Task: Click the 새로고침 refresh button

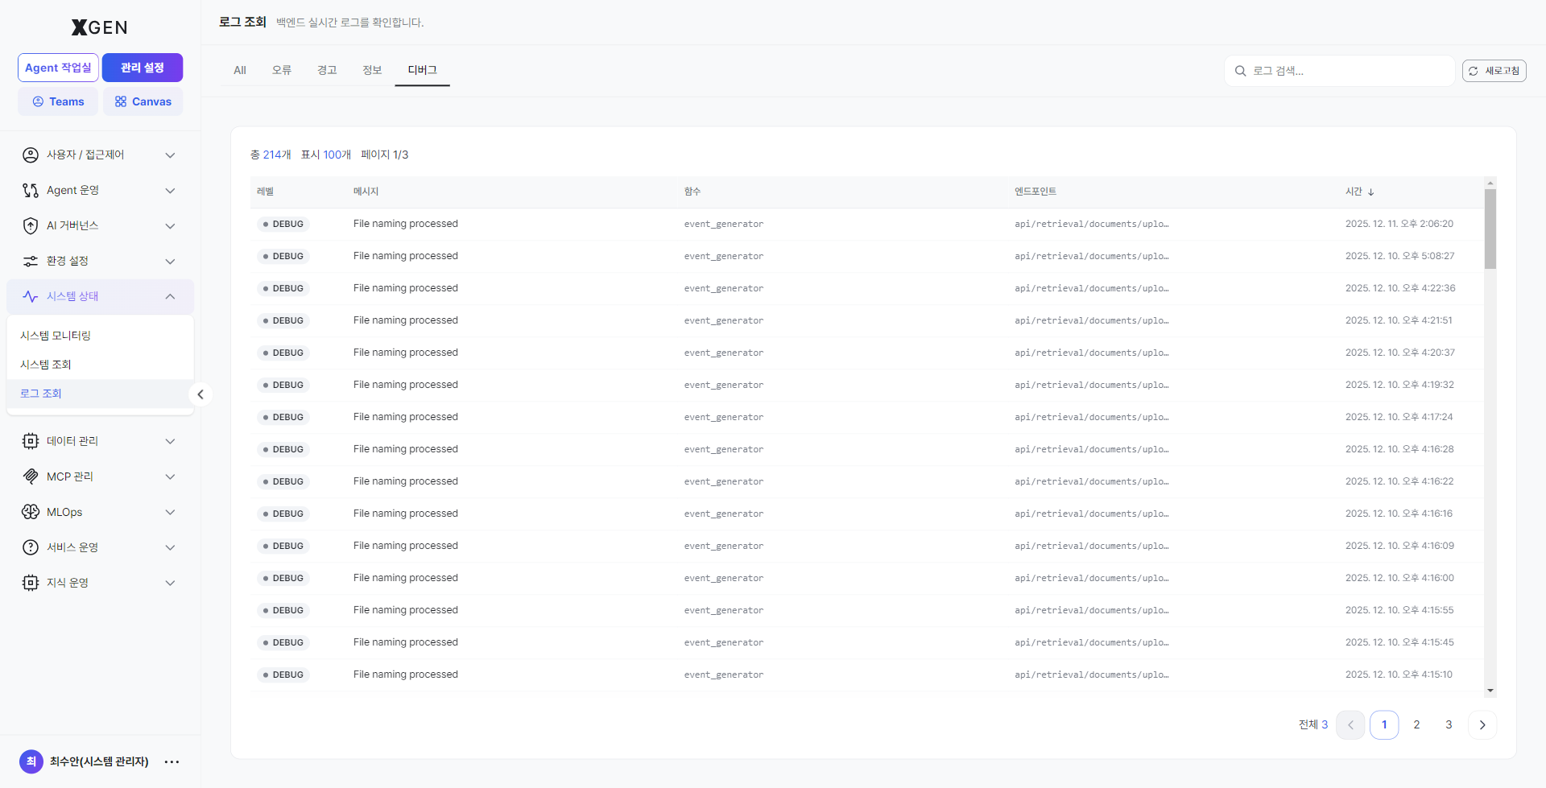Action: [1494, 71]
